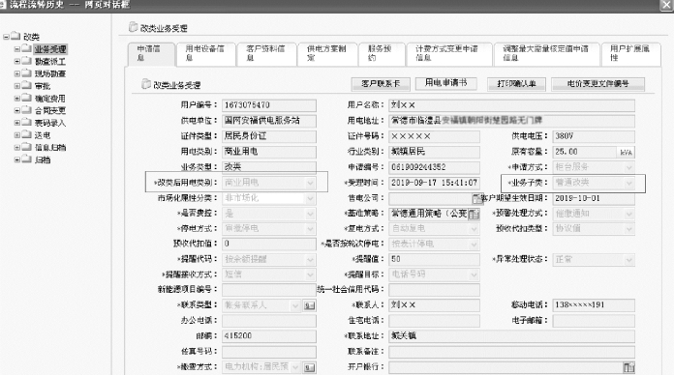674x375 pixels.
Task: Switch to the 申请信息 tab
Action: point(151,53)
